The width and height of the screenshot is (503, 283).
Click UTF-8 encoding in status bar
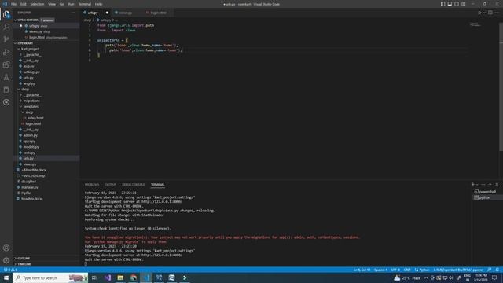[x=395, y=270]
